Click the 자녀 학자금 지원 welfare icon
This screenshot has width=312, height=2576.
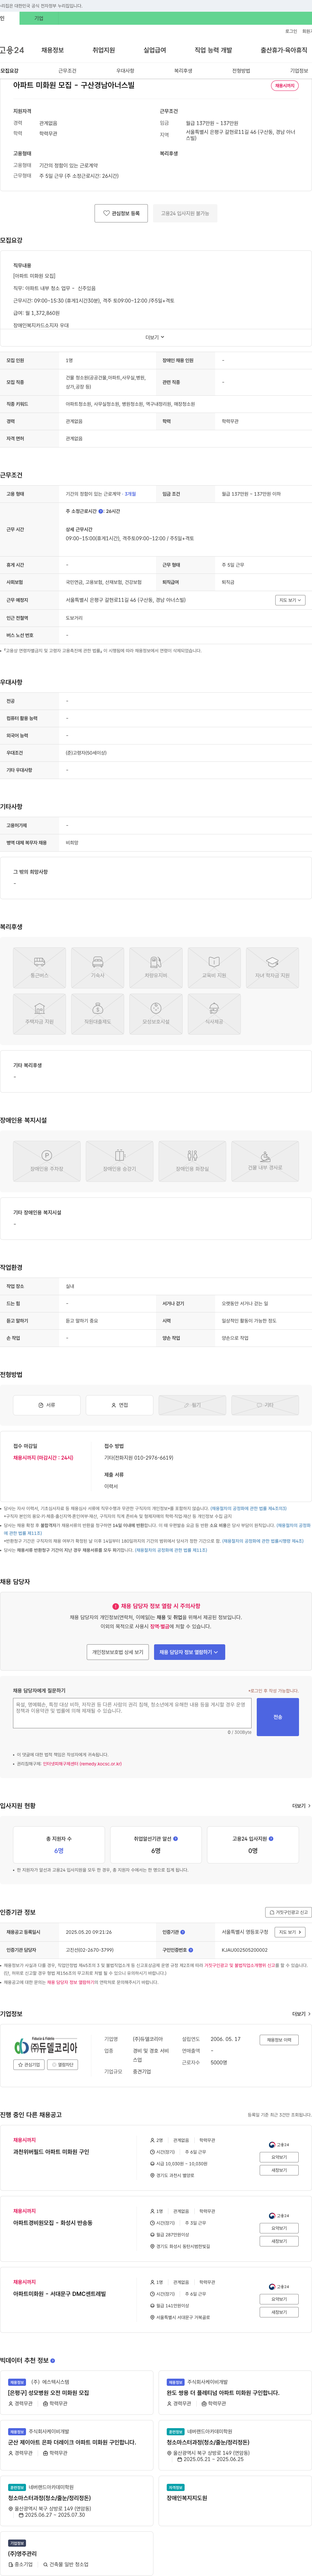(x=272, y=968)
